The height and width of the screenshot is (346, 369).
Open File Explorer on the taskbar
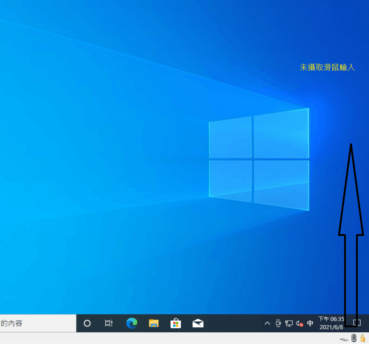(x=154, y=323)
